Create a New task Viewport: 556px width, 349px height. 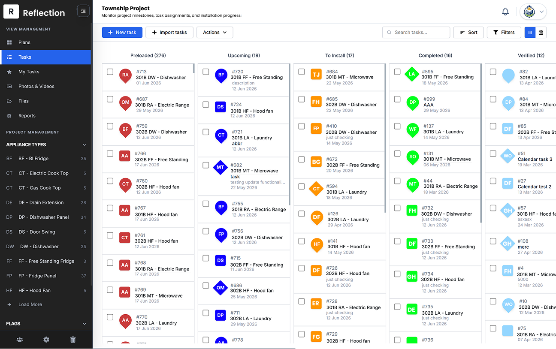(x=122, y=33)
